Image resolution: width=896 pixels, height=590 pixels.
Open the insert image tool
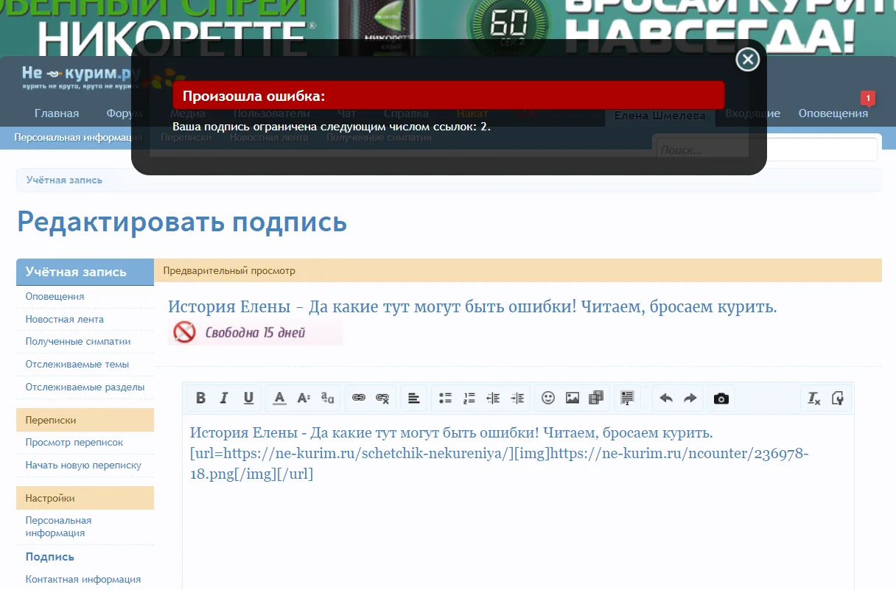click(x=572, y=398)
